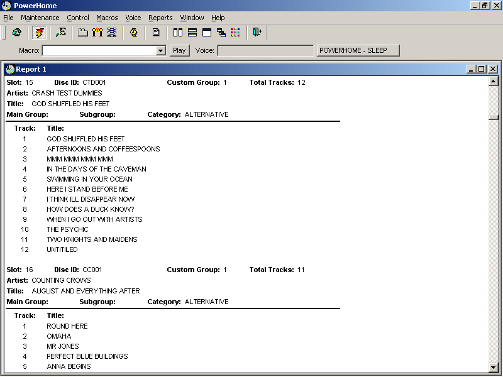Open the Reports menu
The width and height of the screenshot is (503, 377).
[160, 18]
